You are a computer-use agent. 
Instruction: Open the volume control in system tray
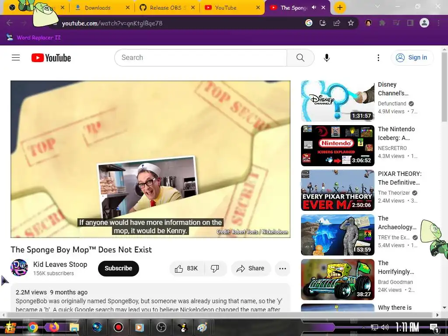pyautogui.click(x=385, y=327)
